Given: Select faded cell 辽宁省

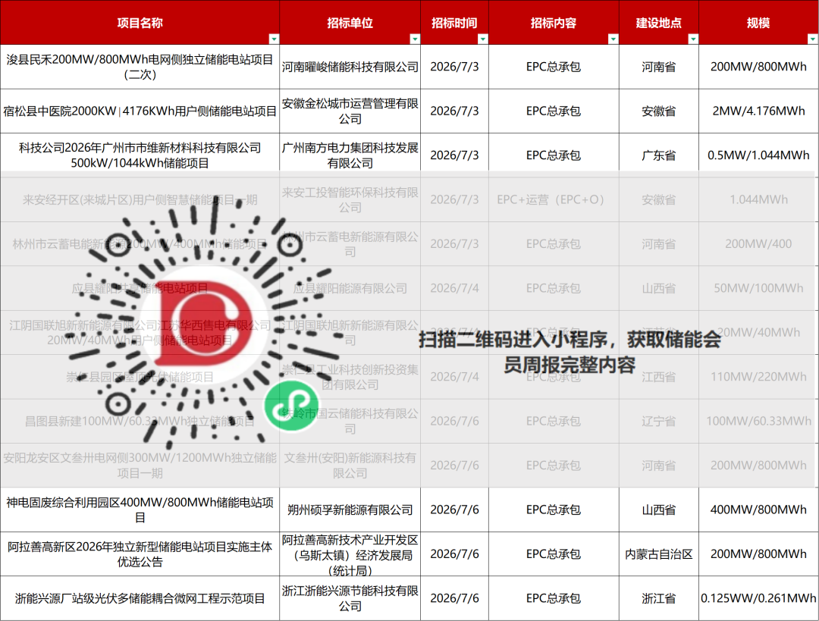Looking at the screenshot, I should [659, 421].
